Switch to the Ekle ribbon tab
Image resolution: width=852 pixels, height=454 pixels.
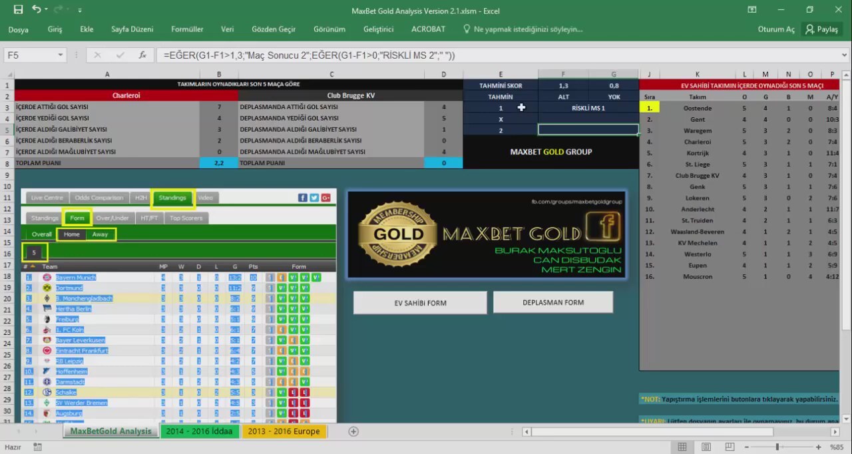(x=87, y=29)
